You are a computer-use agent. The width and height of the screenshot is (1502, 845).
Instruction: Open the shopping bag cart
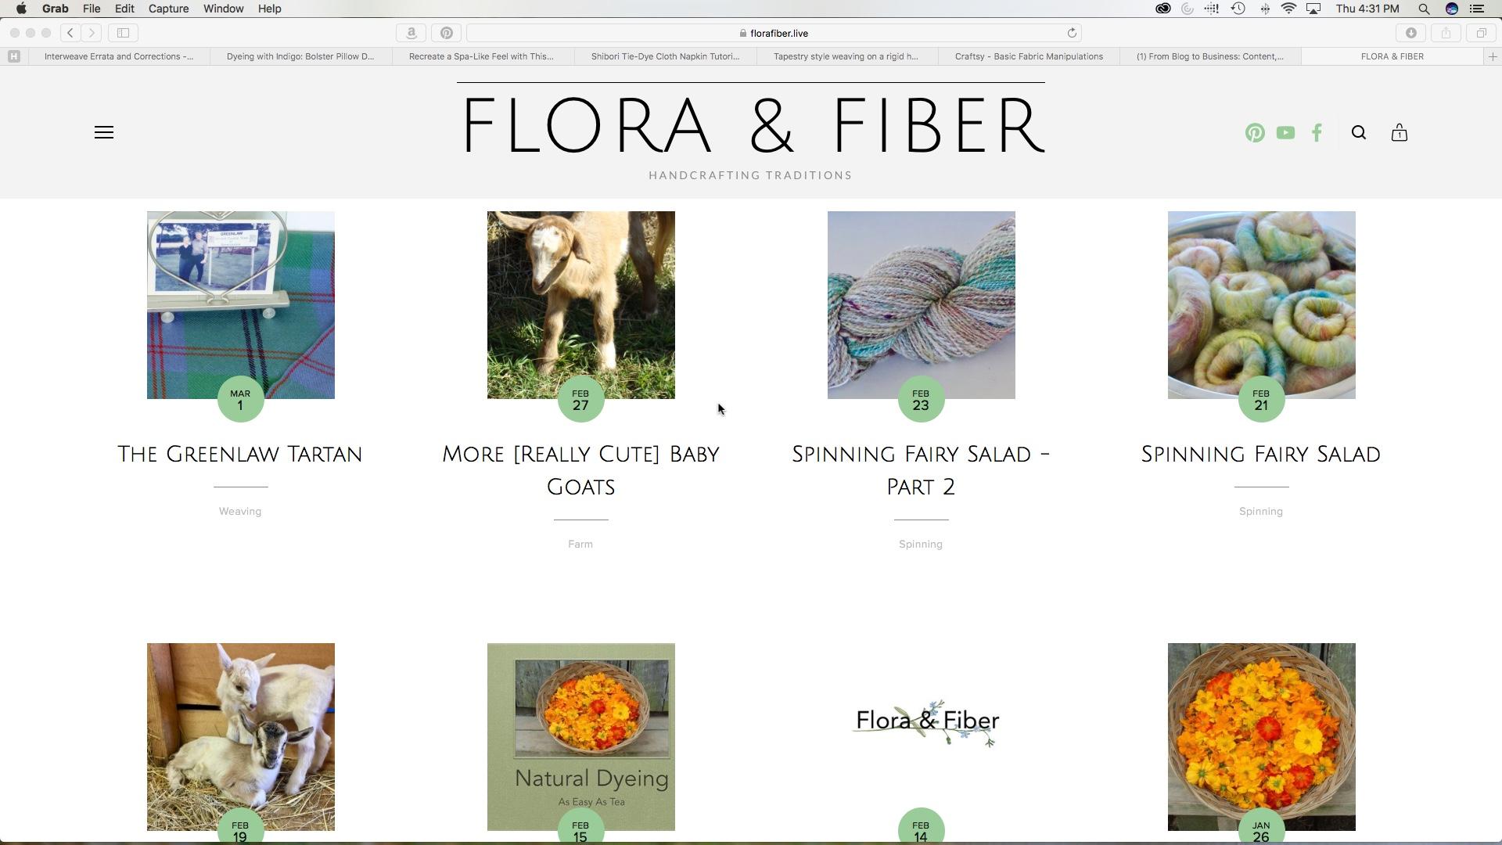(x=1400, y=133)
